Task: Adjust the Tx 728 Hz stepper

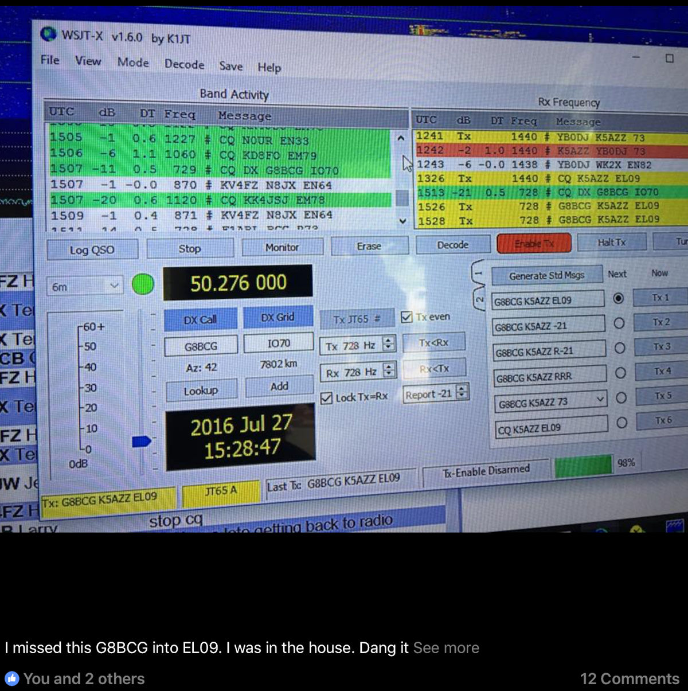Action: [389, 344]
